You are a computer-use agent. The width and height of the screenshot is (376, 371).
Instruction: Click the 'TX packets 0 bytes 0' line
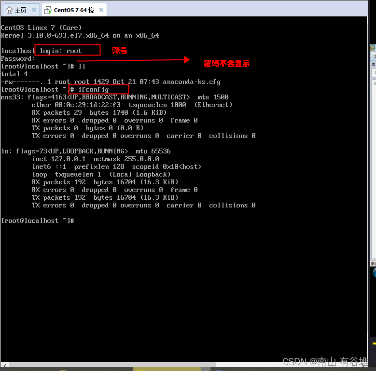(87, 128)
